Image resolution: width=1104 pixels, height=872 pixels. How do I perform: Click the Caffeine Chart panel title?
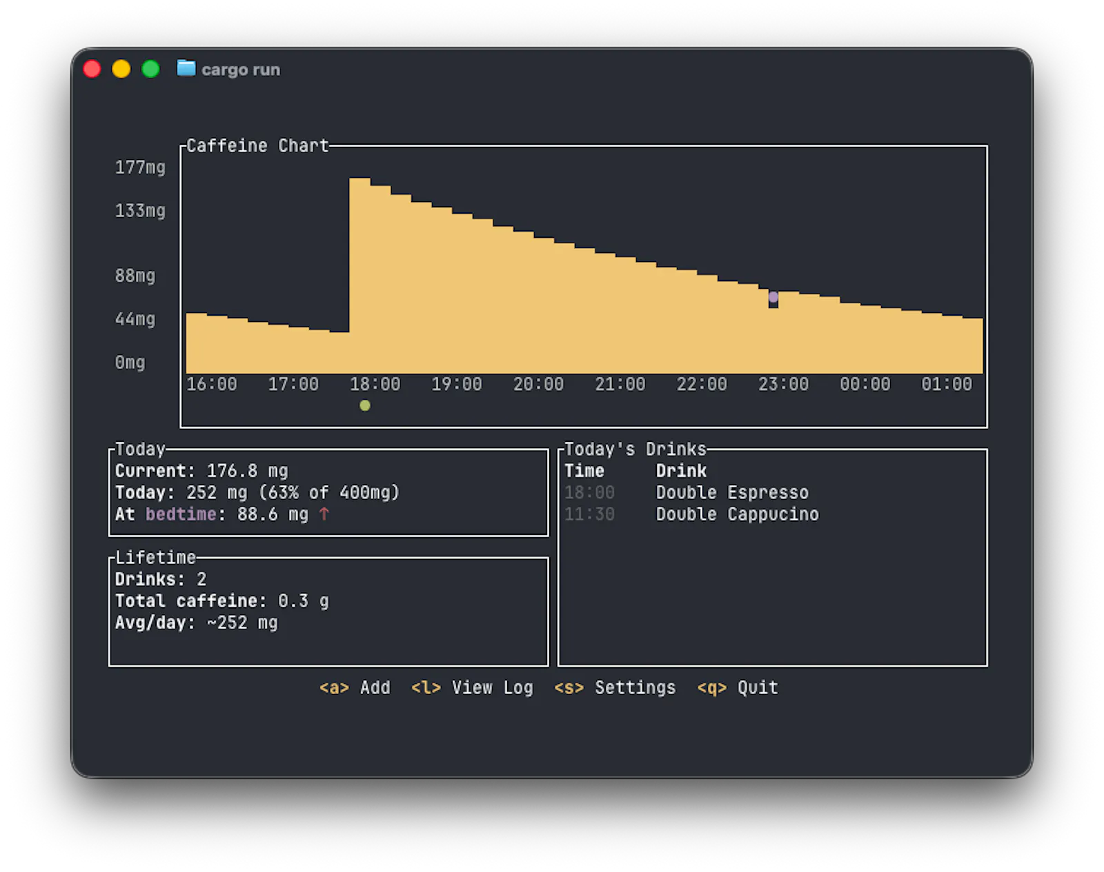[257, 146]
